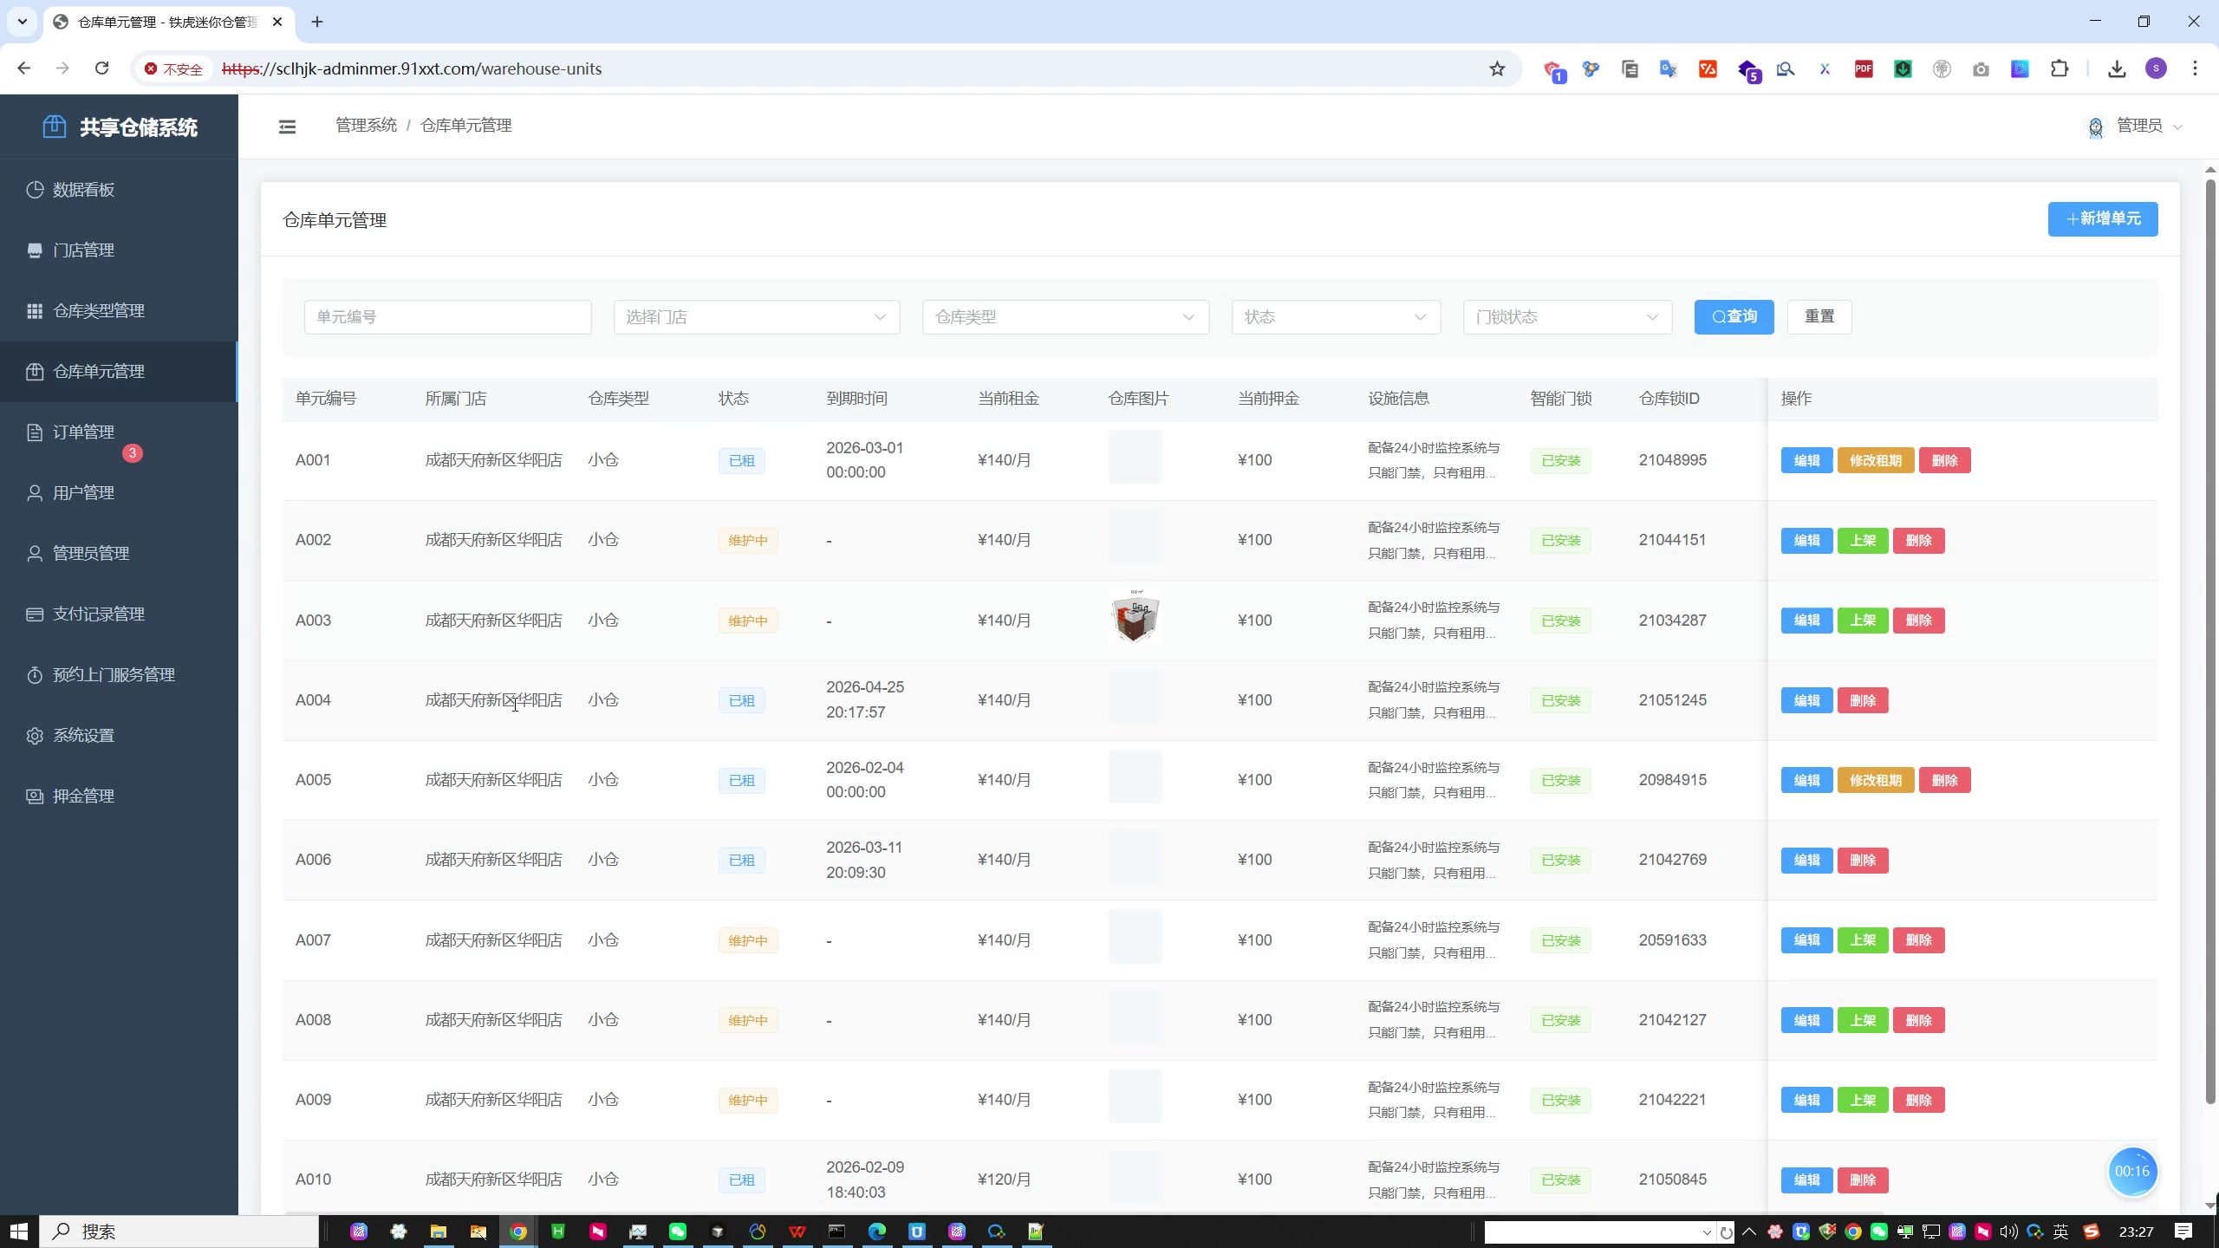Collapse the sidebar with the hamburger icon

(x=287, y=127)
